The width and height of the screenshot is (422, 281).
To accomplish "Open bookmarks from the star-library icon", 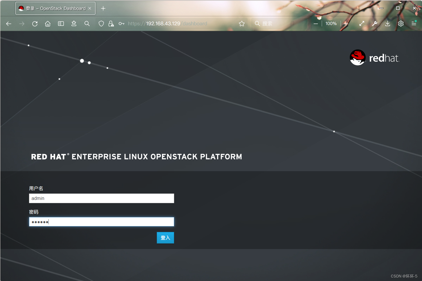I will 74,24.
